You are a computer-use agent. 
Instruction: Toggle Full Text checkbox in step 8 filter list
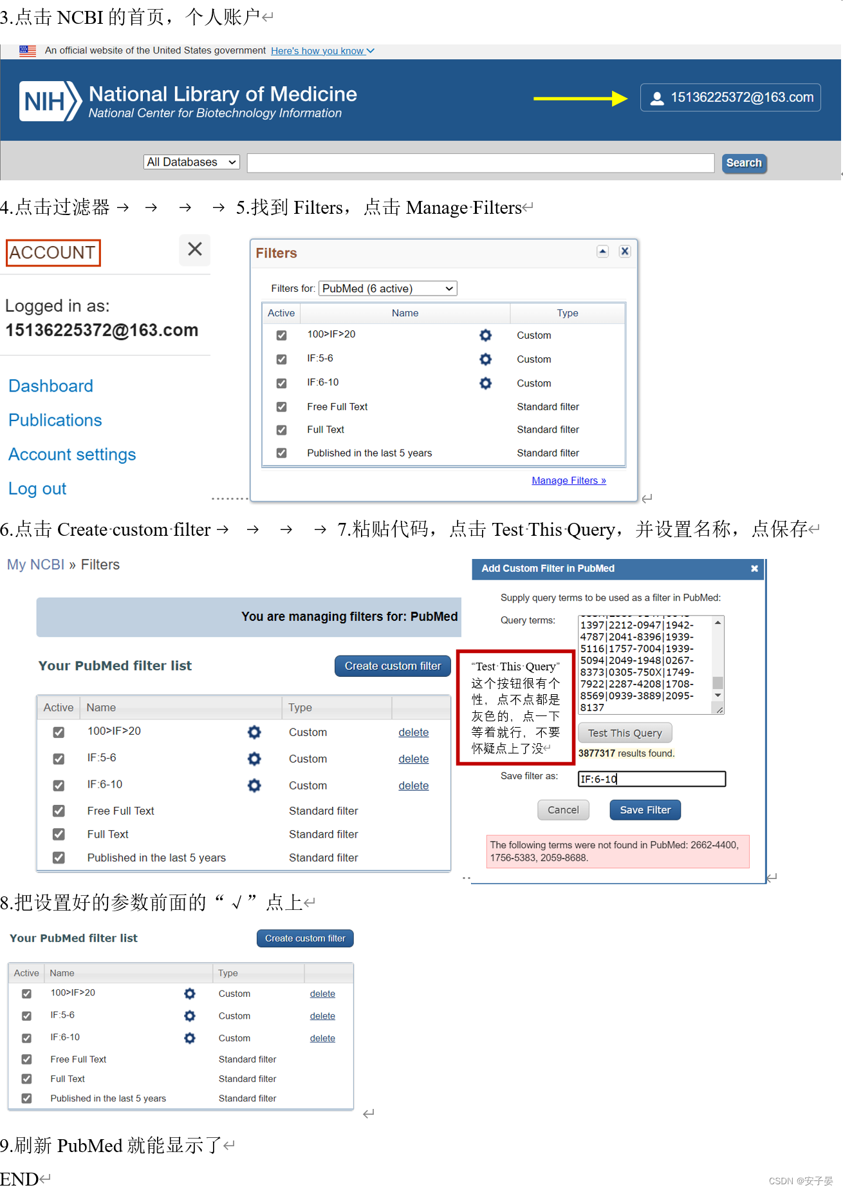pyautogui.click(x=26, y=1079)
